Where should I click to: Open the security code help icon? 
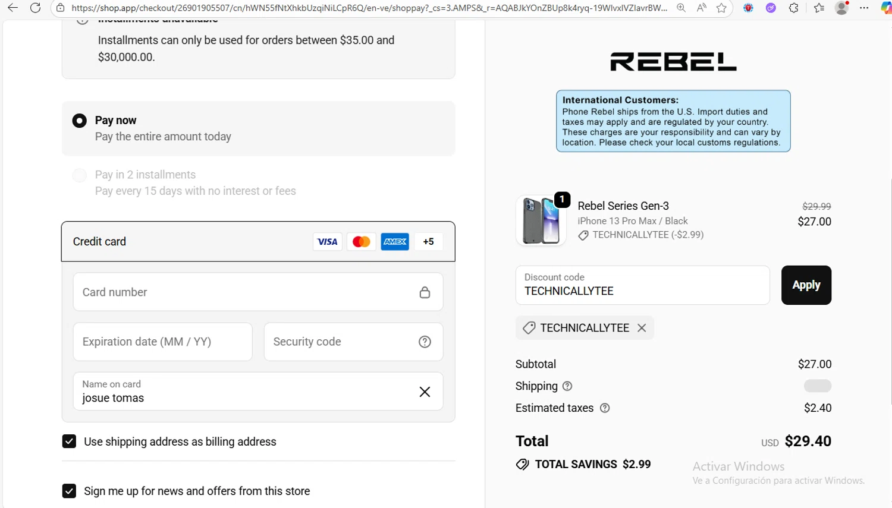tap(425, 342)
